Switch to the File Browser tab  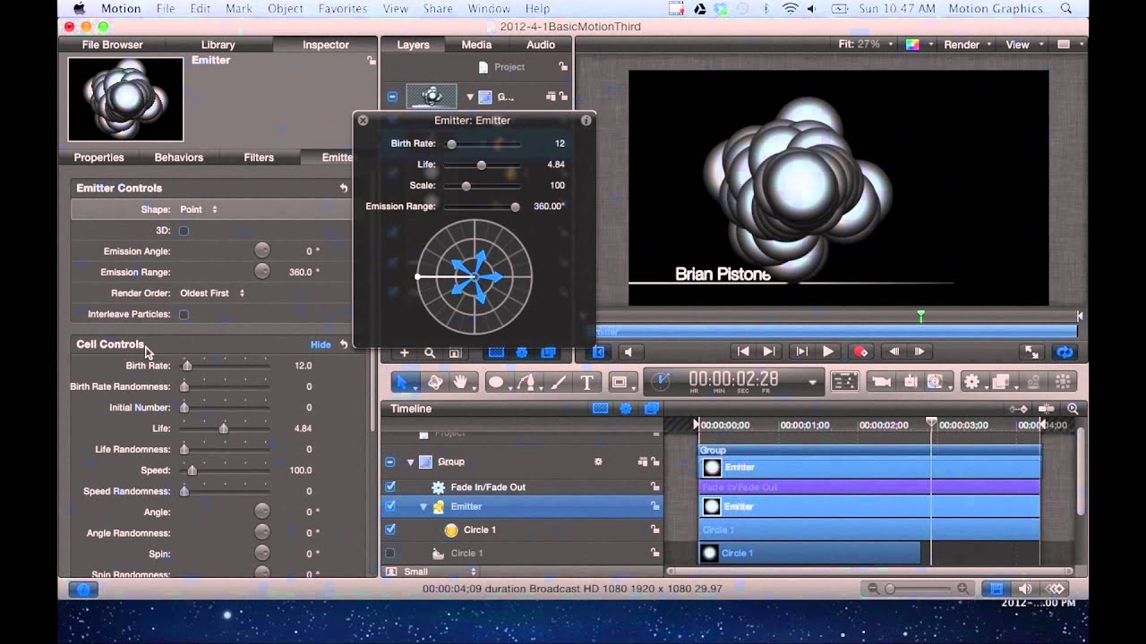pyautogui.click(x=112, y=45)
